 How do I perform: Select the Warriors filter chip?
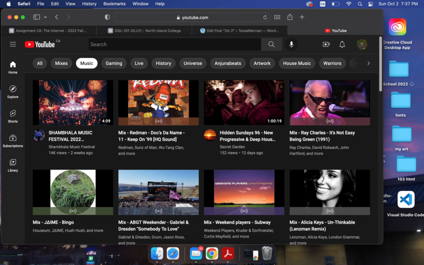(x=332, y=63)
